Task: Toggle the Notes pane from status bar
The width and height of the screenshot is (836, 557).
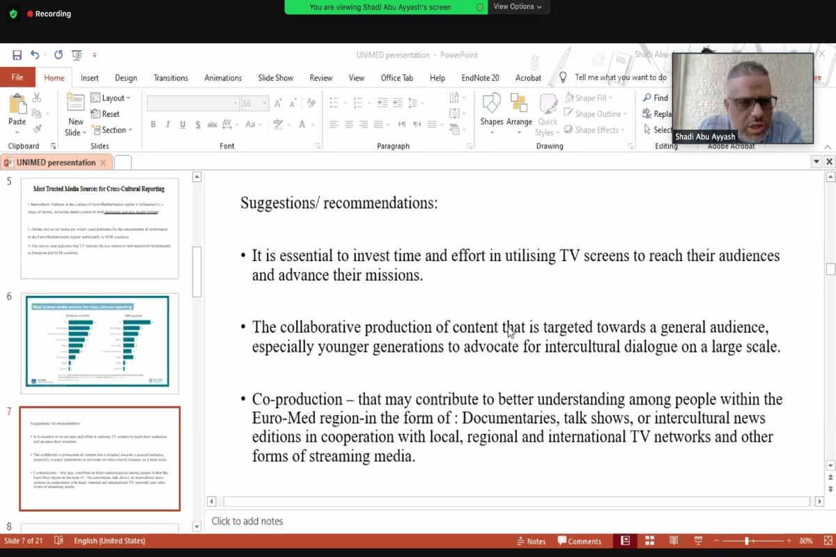Action: pyautogui.click(x=532, y=541)
